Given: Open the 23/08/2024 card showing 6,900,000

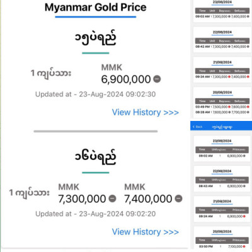Looking at the screenshot, I should coord(222,149).
